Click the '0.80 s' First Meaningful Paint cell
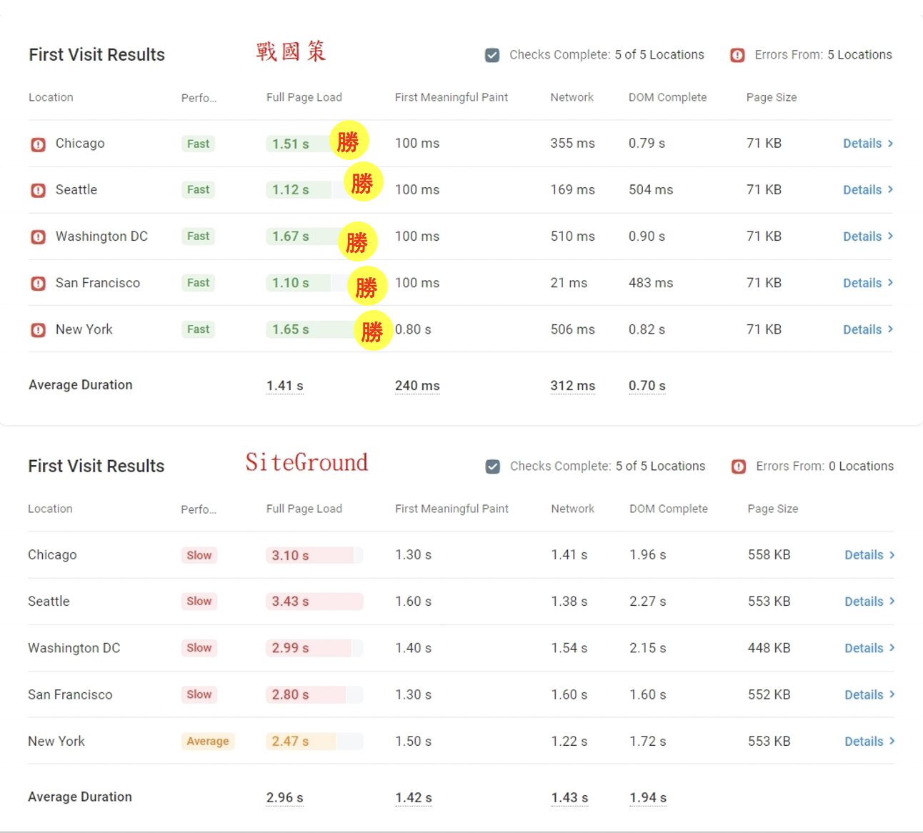The height and width of the screenshot is (833, 923). click(413, 329)
